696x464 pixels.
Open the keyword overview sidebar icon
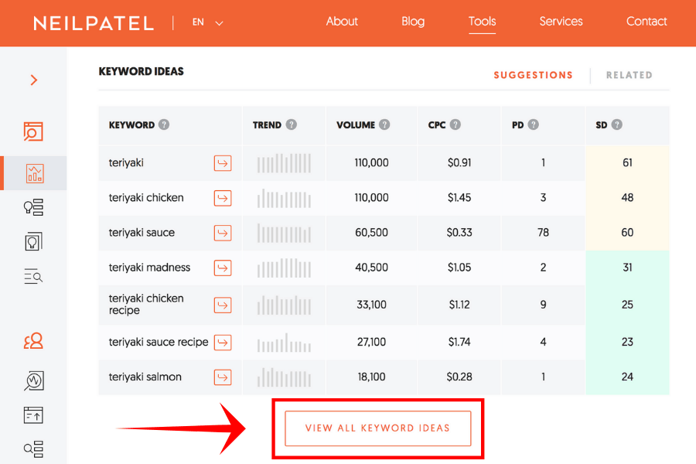tap(33, 131)
